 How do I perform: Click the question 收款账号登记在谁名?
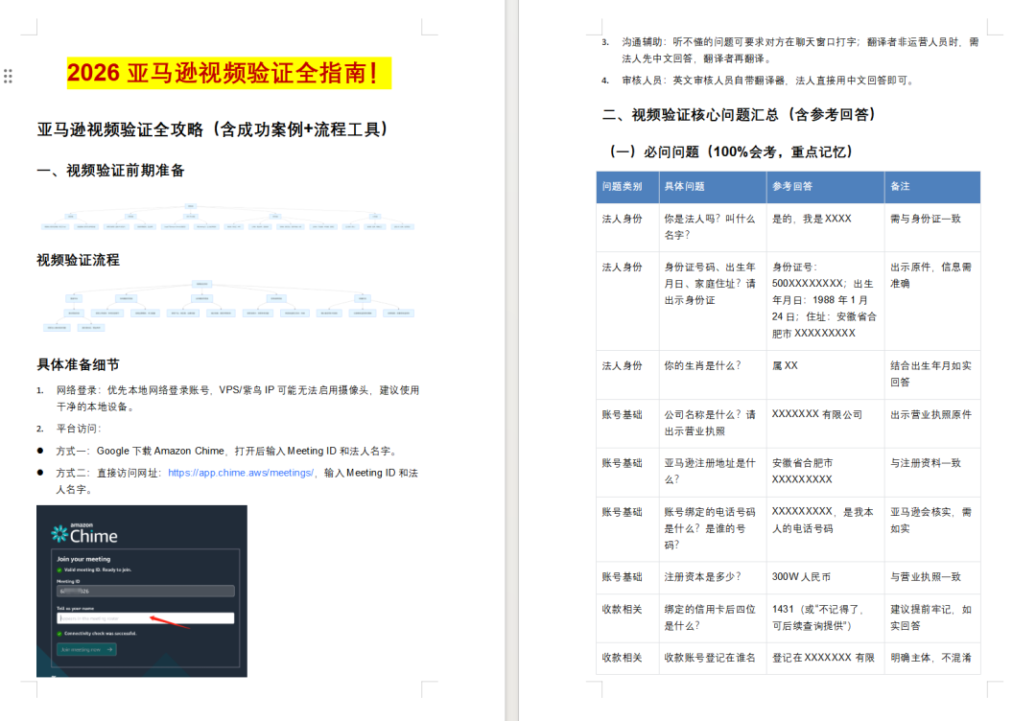pyautogui.click(x=710, y=659)
